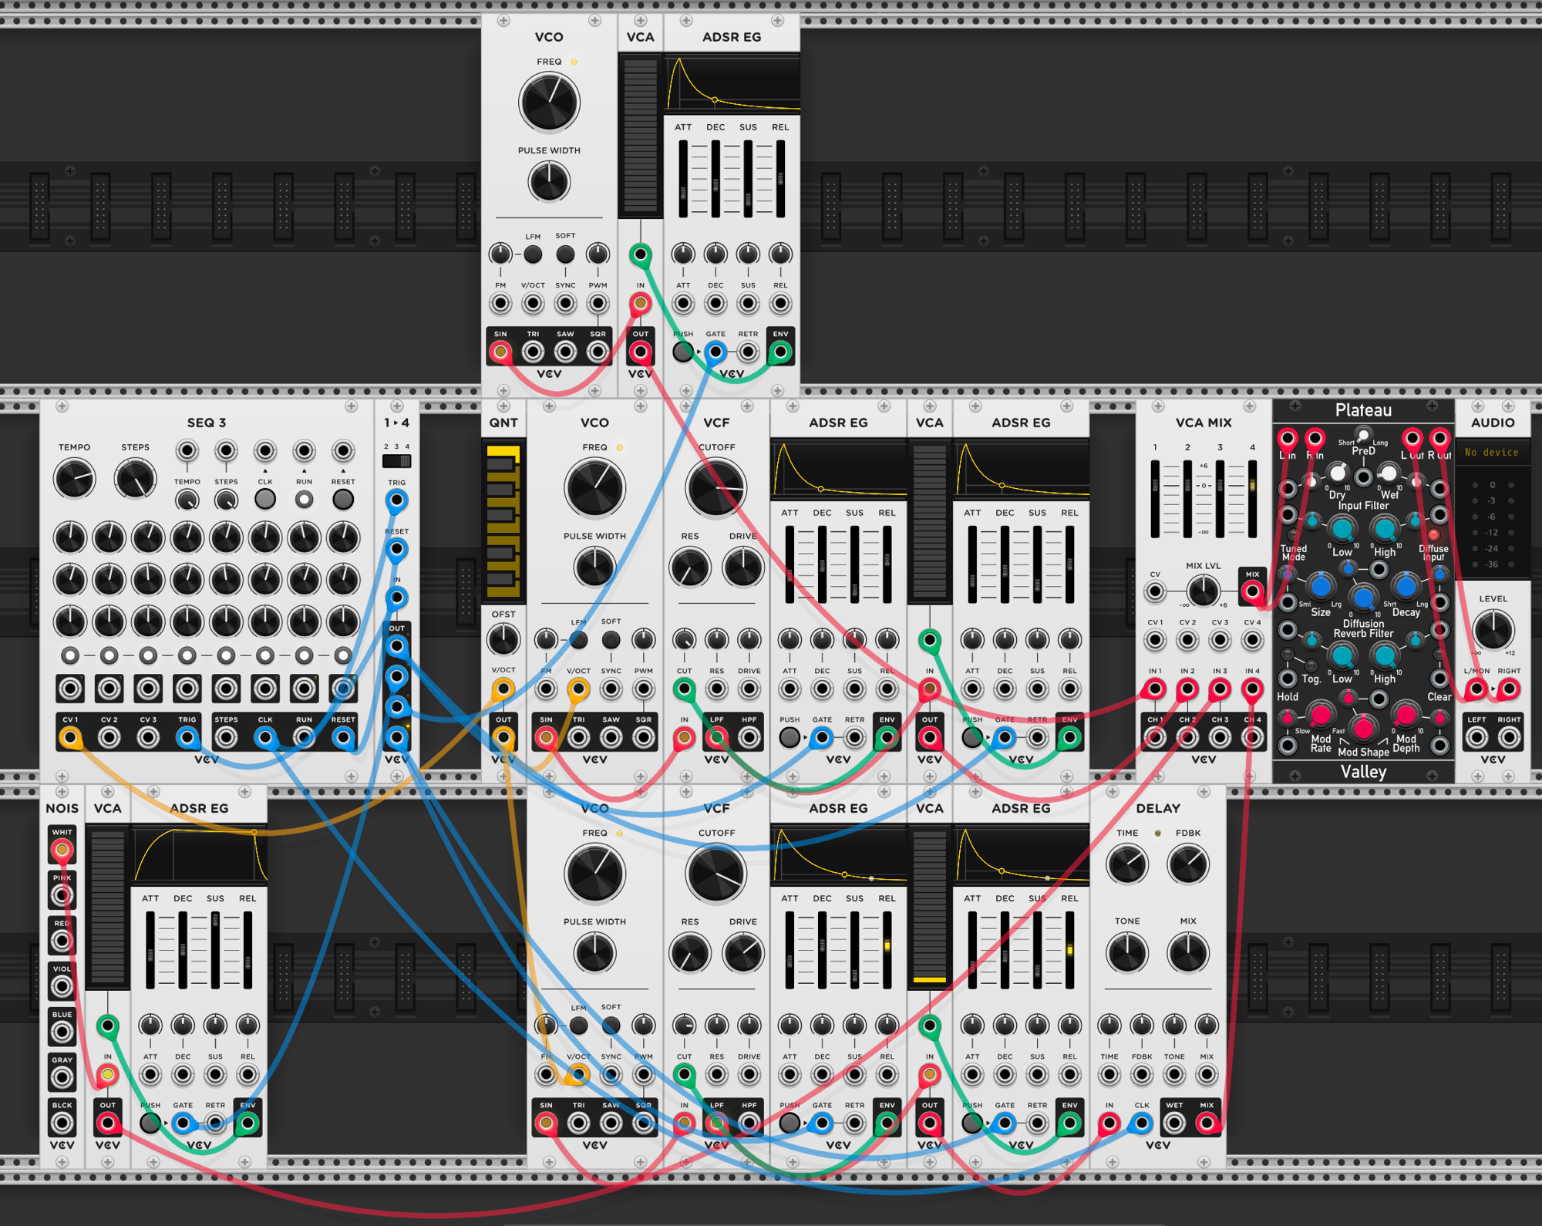Click the ATT slider on the top ADSR EG

pos(683,179)
